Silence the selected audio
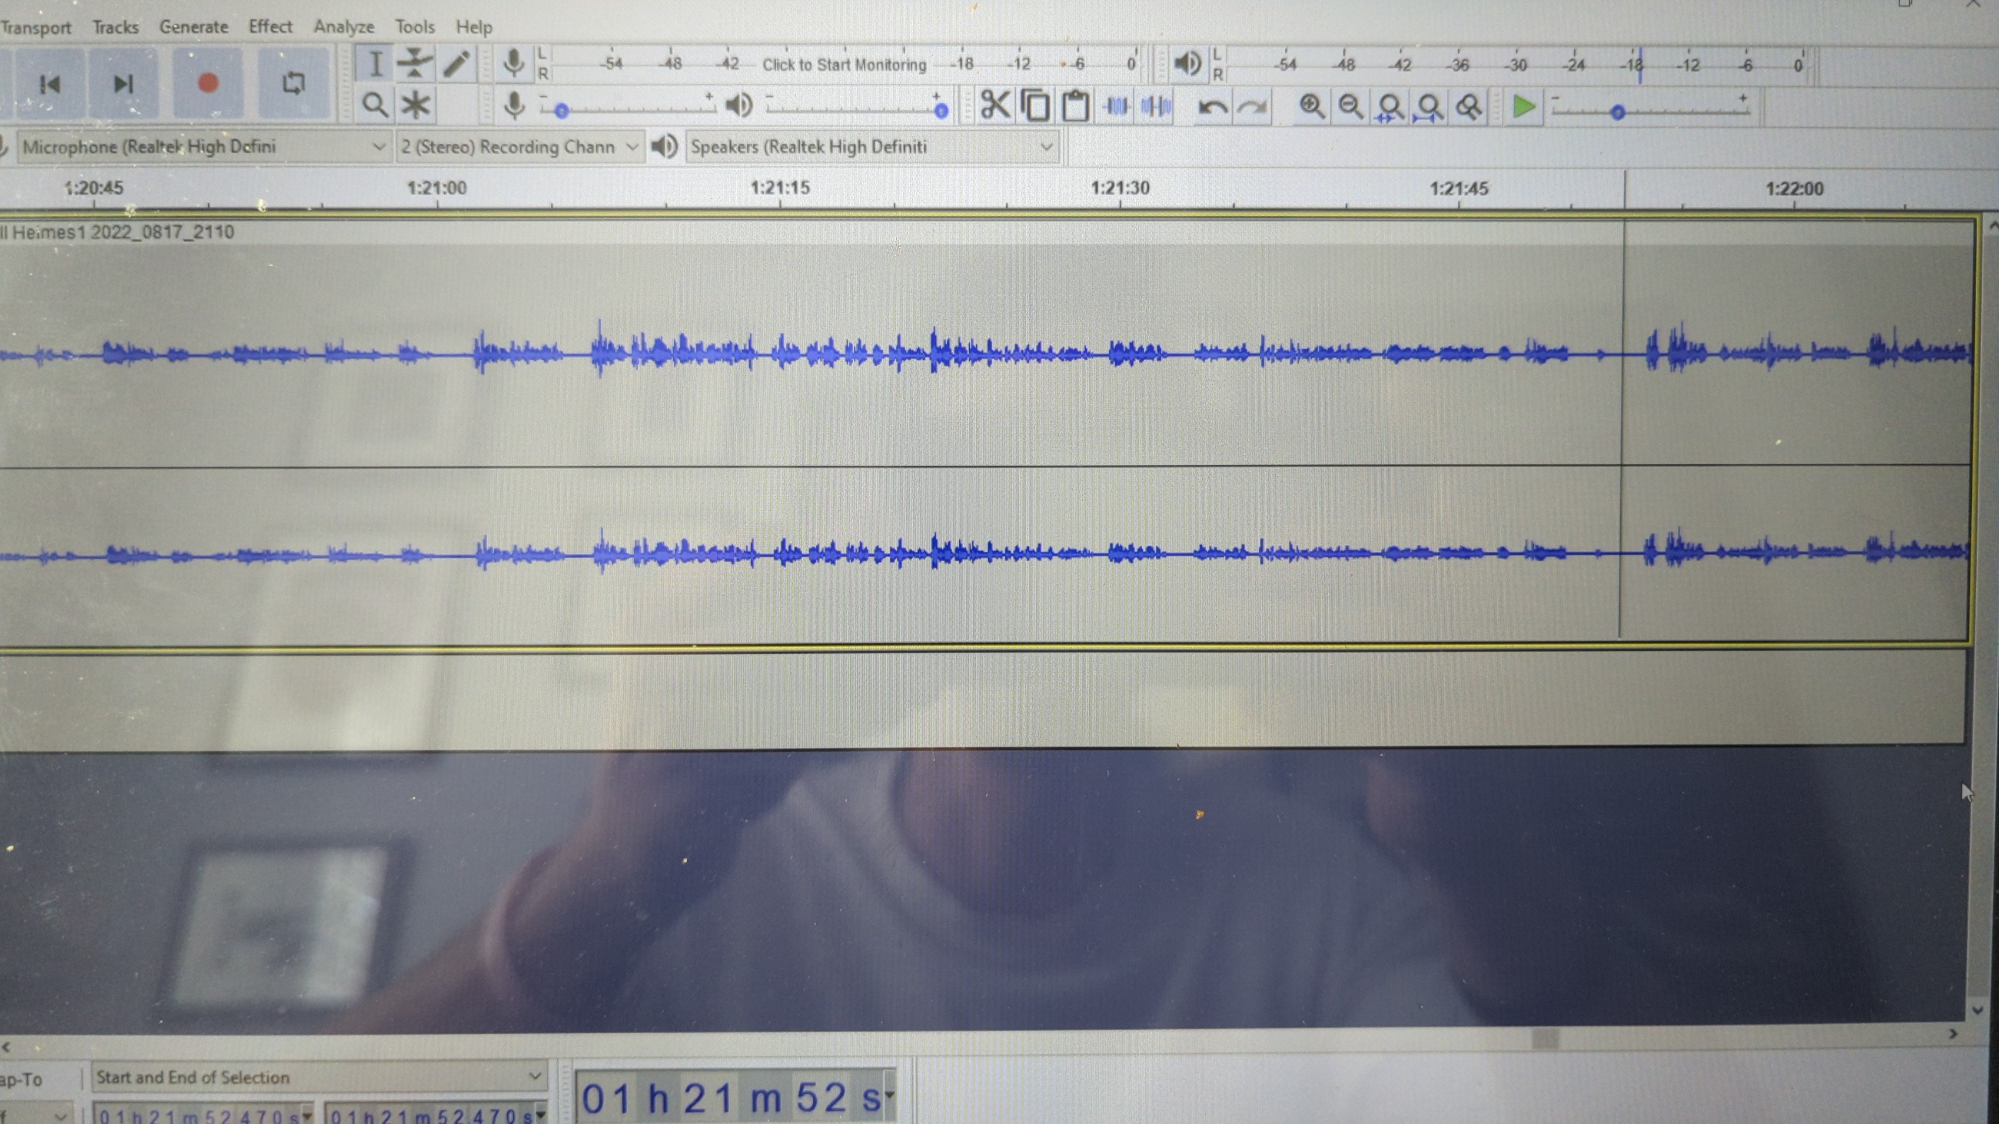This screenshot has width=1999, height=1124. click(1155, 106)
